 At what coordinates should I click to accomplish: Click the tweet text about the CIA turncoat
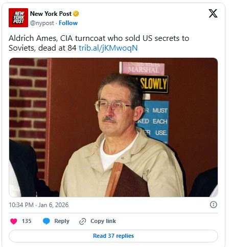(x=99, y=43)
